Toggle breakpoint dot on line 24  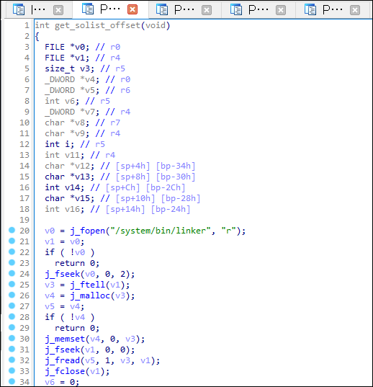pos(12,273)
